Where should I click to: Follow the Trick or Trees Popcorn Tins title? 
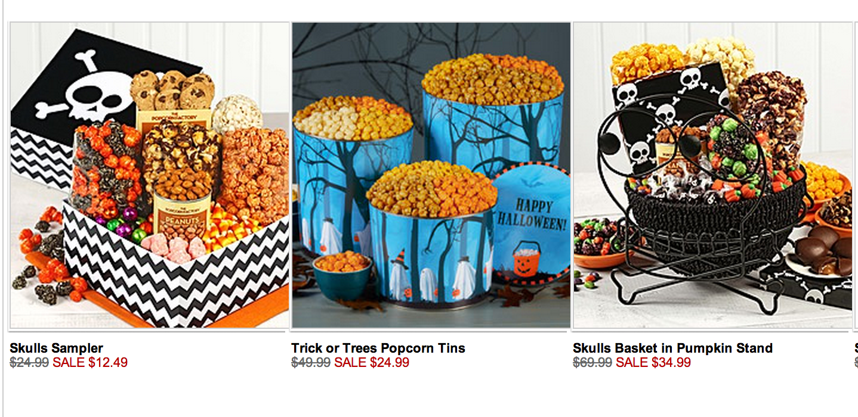click(378, 348)
